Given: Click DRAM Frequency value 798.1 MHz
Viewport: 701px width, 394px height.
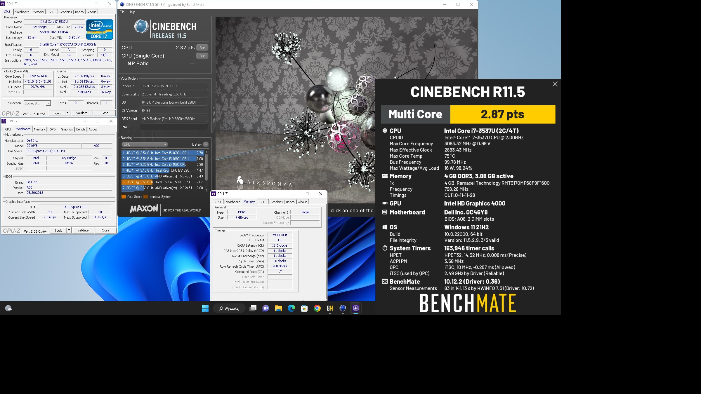Looking at the screenshot, I should click(280, 235).
